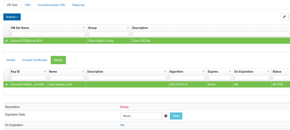290x130 pixels.
Task: Select the Details sub-tab
Action: pyautogui.click(x=11, y=60)
